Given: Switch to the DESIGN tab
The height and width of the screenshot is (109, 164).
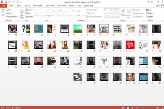Looking at the screenshot, I should (x=27, y=6).
